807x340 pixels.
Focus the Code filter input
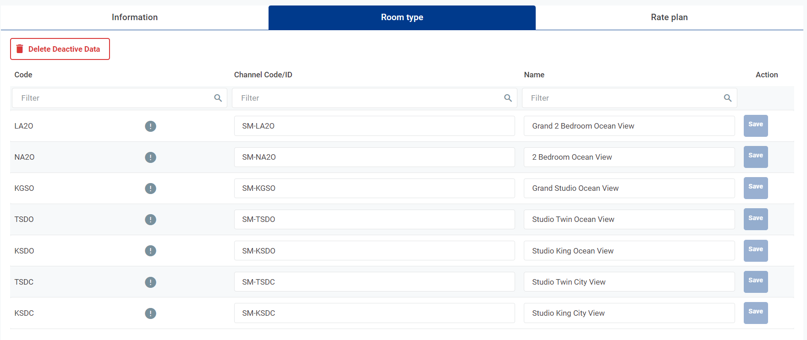coord(115,98)
